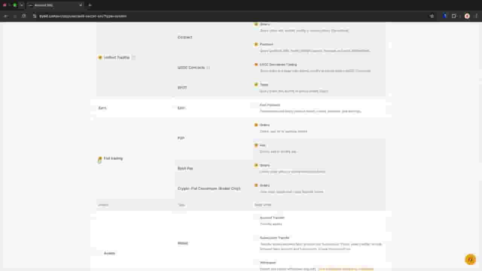Open the browser extensions puzzle icon

(x=454, y=16)
